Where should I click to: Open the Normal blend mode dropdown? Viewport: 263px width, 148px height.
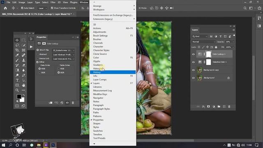click(x=203, y=42)
